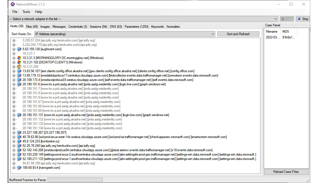Screen dimensions: 318x183
Task: Switch to the Files (49) tab
Action: click(32, 26)
